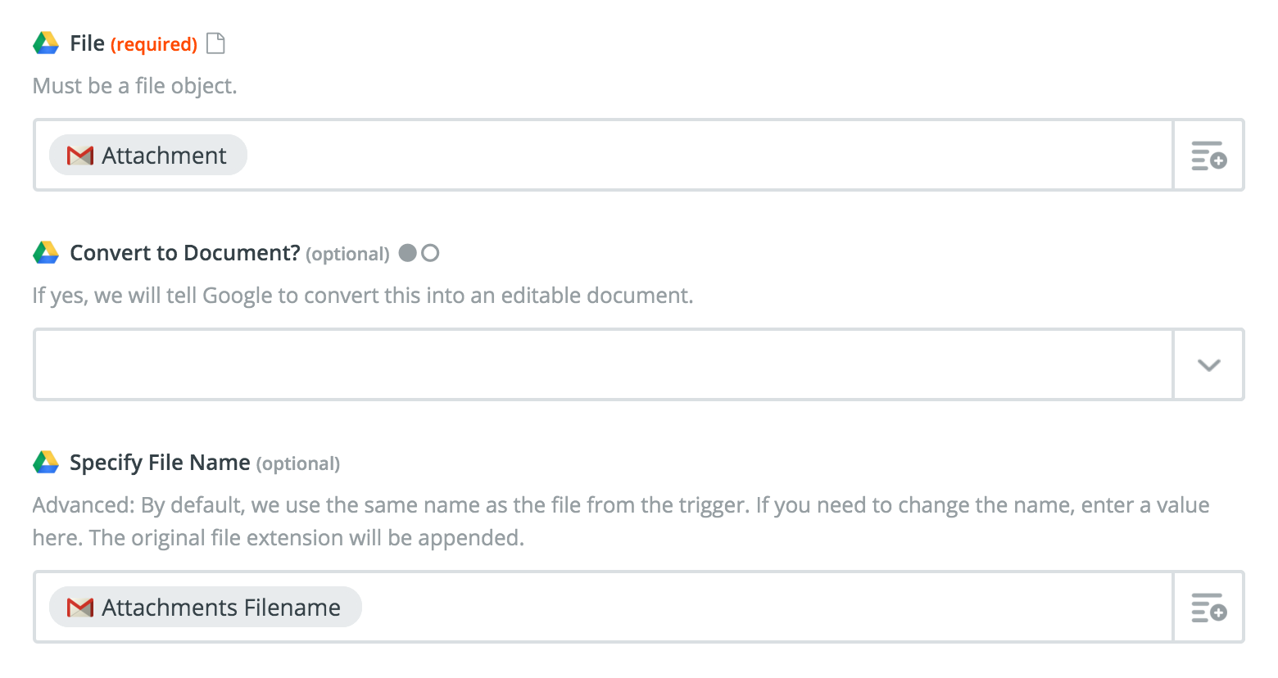Click the 'Must be a file object.' hint

coord(134,86)
